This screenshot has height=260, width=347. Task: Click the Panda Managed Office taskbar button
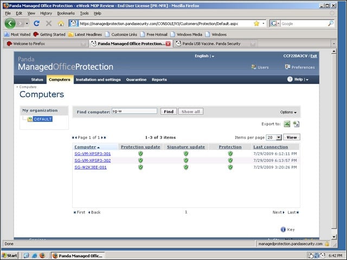(x=78, y=256)
